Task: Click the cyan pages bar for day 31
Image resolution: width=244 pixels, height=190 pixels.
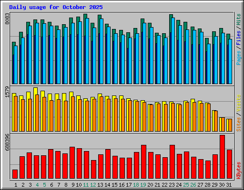Action: 230,61
